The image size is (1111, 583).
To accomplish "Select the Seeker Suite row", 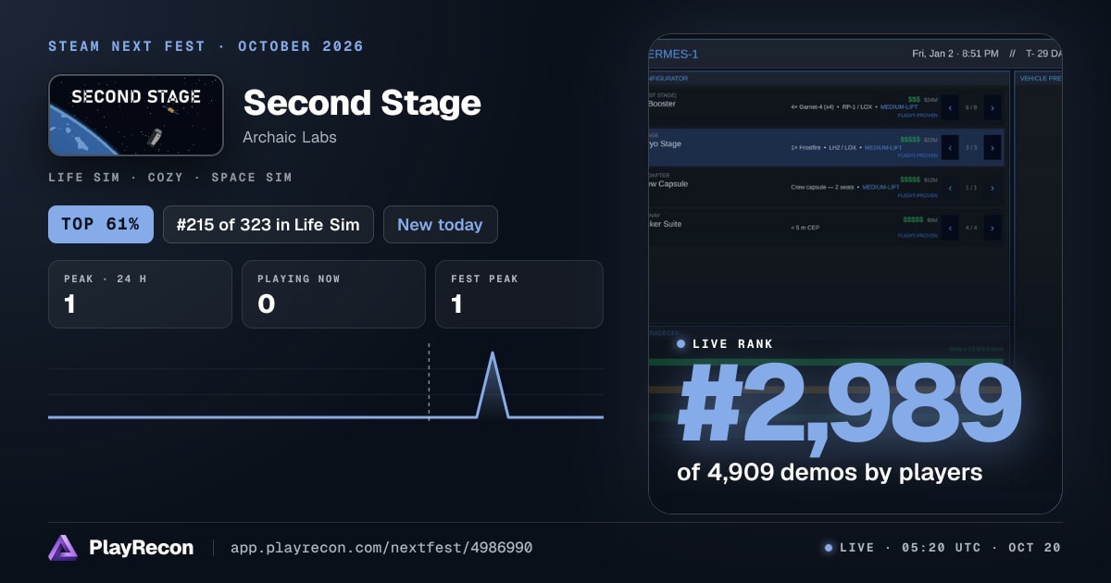I will 828,227.
